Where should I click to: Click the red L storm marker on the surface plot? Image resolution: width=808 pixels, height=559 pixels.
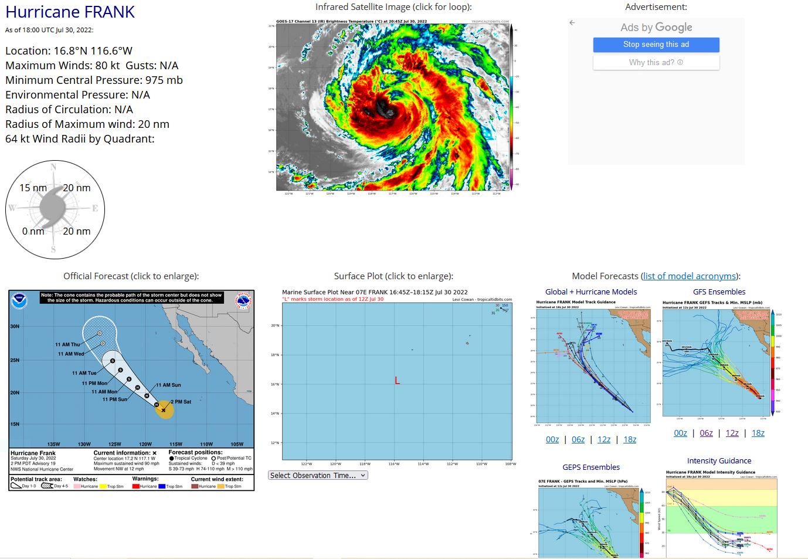tap(397, 381)
